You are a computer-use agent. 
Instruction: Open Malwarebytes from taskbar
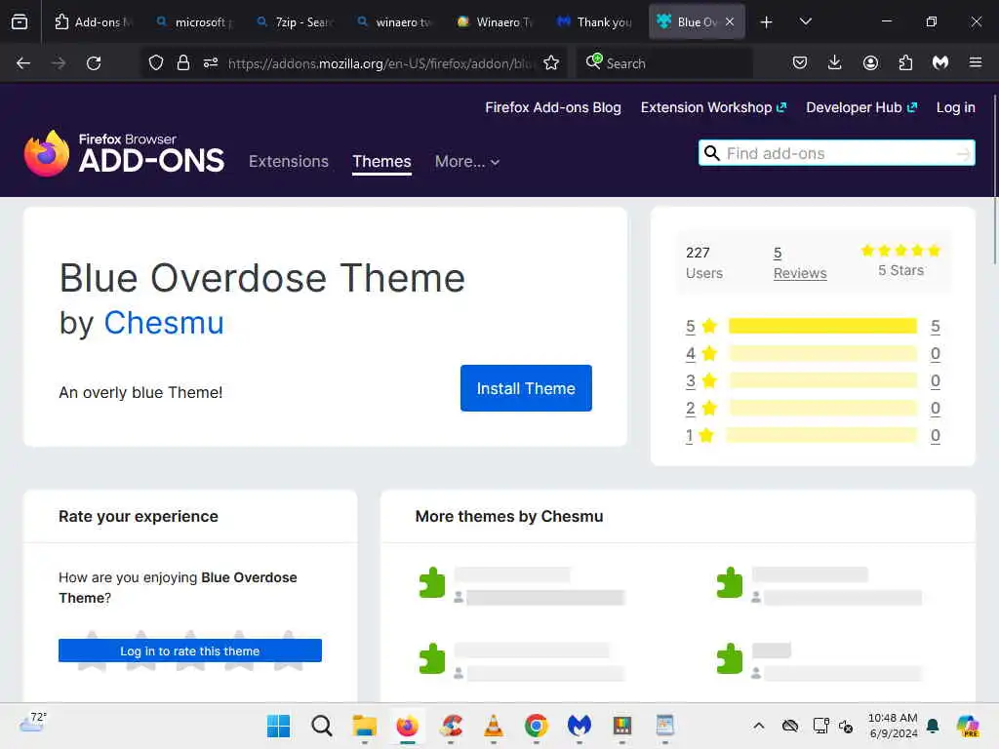579,726
